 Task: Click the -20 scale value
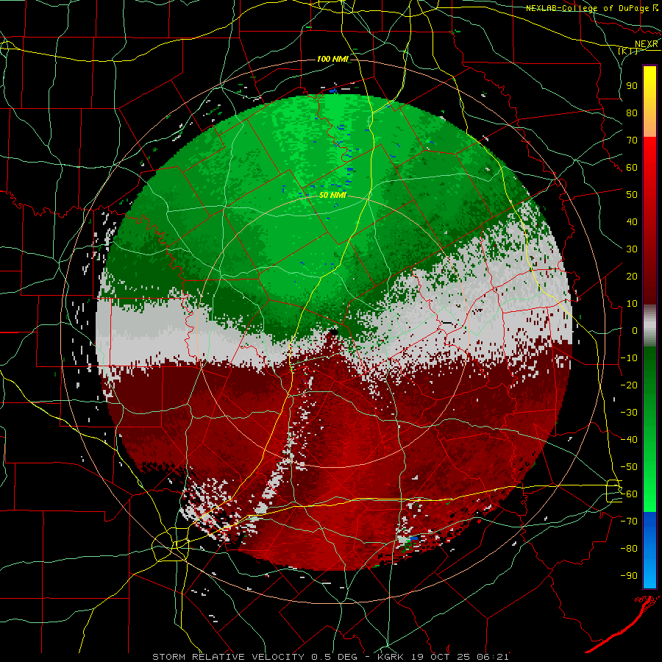pos(629,385)
